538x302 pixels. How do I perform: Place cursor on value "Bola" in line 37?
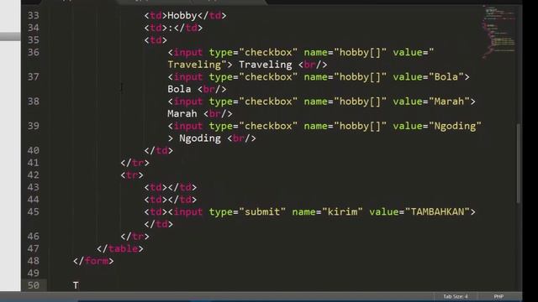pyautogui.click(x=446, y=76)
